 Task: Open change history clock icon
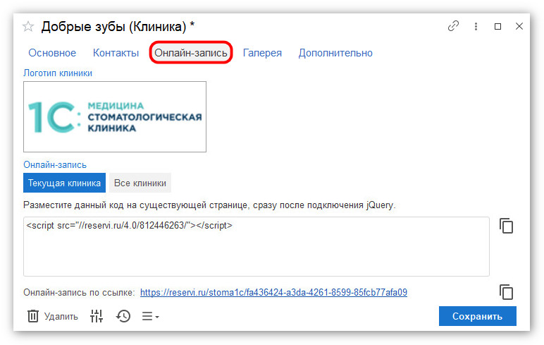tap(123, 316)
